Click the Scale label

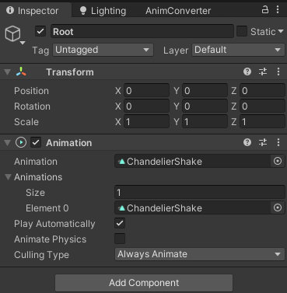coord(26,122)
